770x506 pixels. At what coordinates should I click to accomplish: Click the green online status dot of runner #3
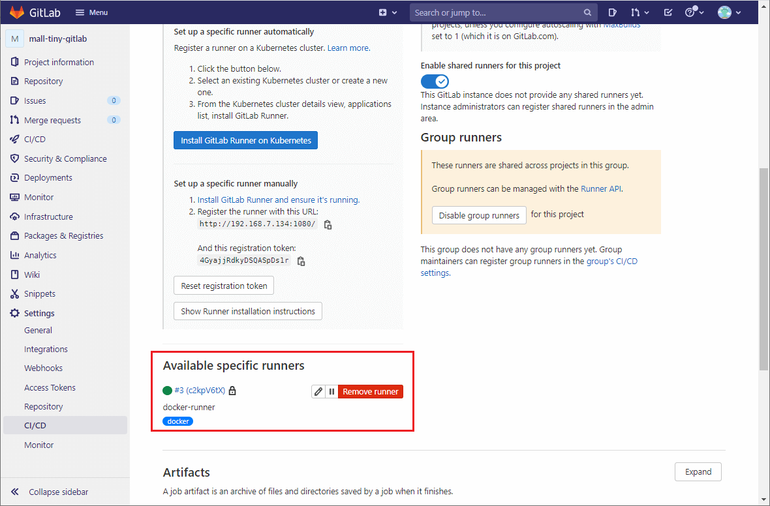coord(168,391)
